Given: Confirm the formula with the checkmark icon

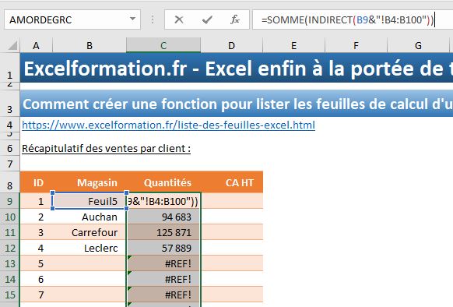Looking at the screenshot, I should click(207, 19).
